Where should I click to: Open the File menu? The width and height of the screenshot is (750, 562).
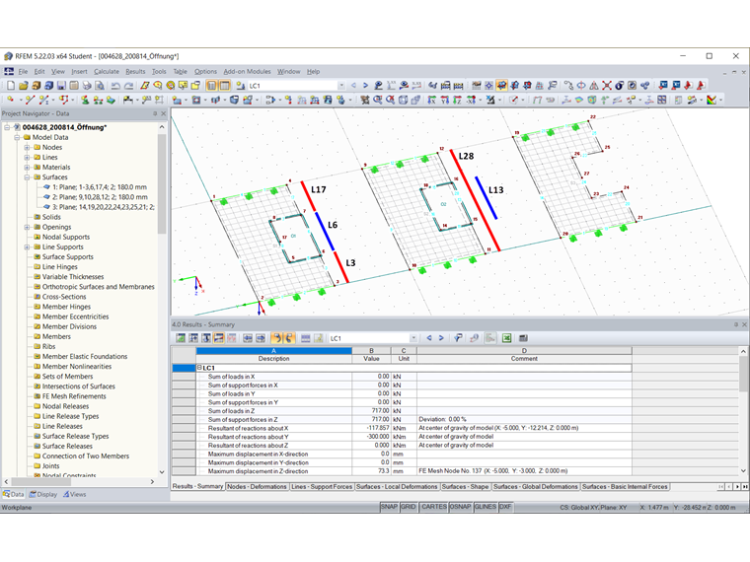(x=23, y=72)
